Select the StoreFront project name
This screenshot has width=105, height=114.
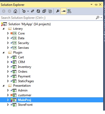(25, 105)
